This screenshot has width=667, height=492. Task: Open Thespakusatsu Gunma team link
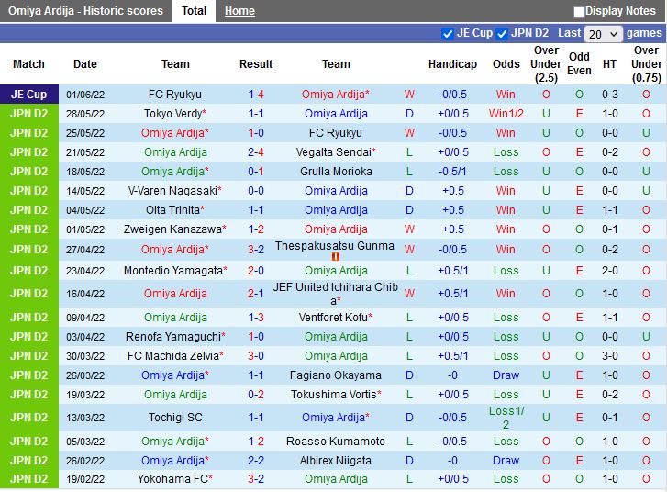[x=335, y=246]
